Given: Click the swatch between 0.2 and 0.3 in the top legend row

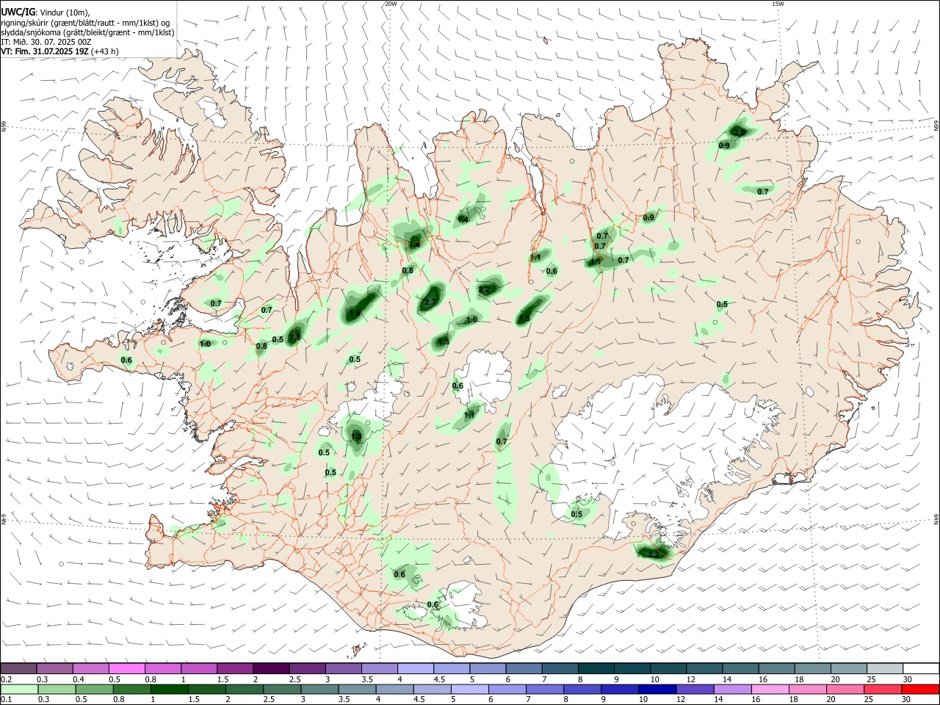Looking at the screenshot, I should 18,668.
